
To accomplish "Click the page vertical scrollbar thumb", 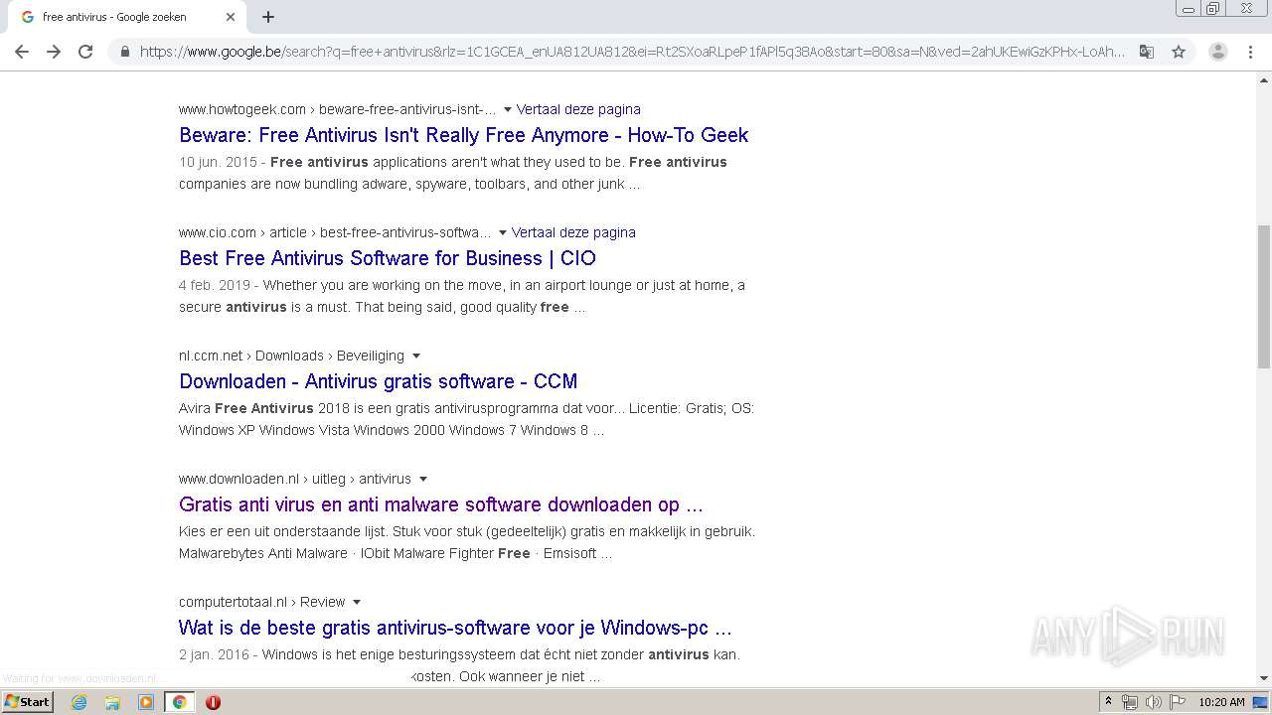I will (1264, 296).
